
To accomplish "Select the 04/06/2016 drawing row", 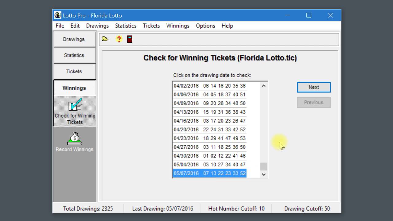I will [209, 95].
